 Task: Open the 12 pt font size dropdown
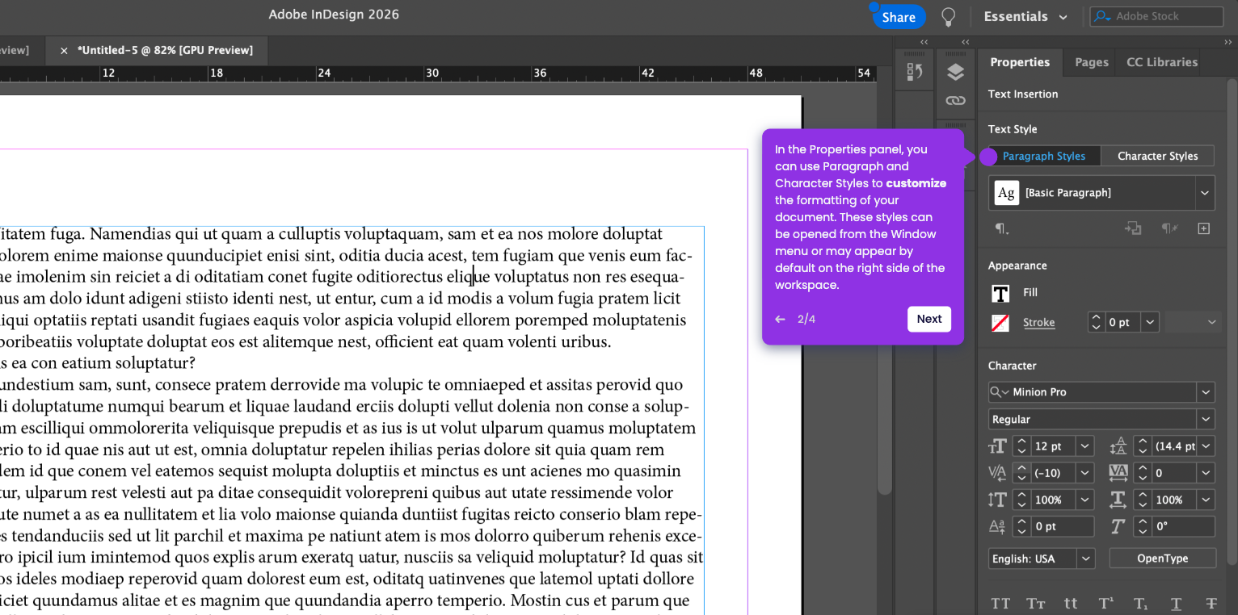(1084, 446)
